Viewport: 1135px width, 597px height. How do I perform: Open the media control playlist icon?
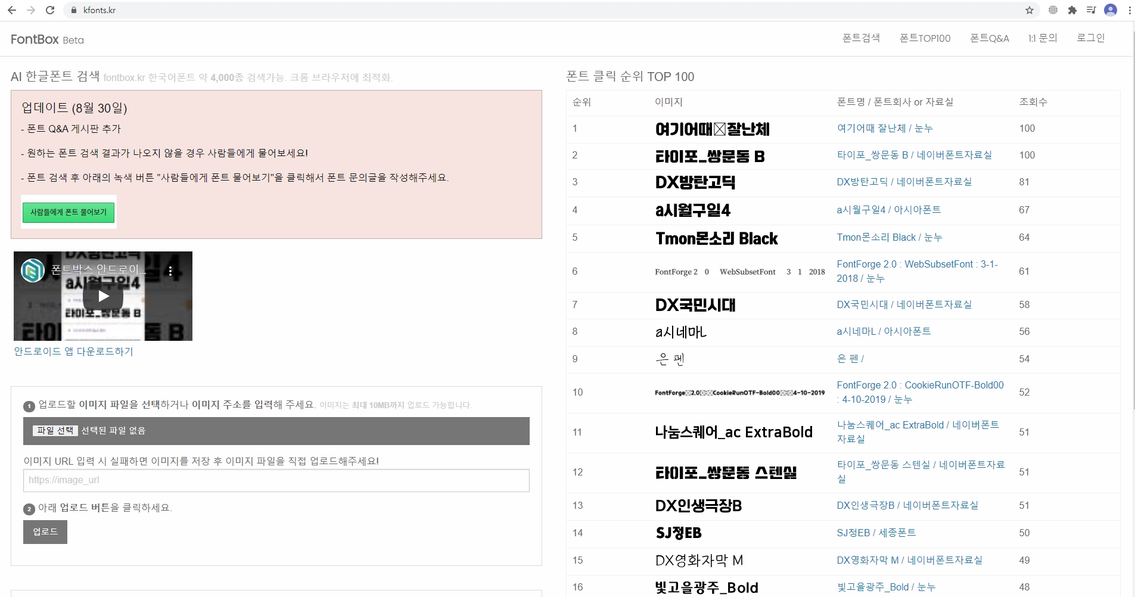point(1091,10)
